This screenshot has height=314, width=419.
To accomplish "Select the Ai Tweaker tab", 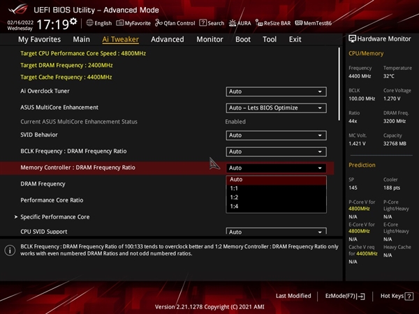I will [121, 39].
